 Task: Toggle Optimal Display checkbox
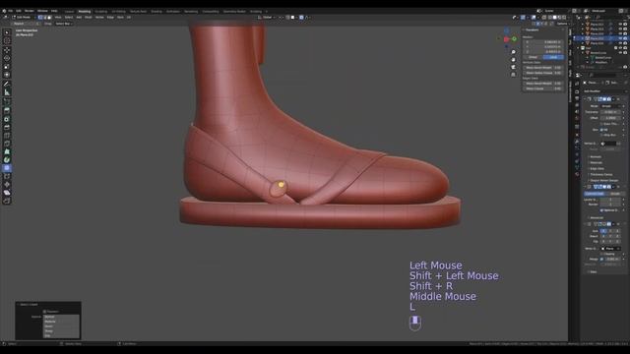pyautogui.click(x=601, y=210)
